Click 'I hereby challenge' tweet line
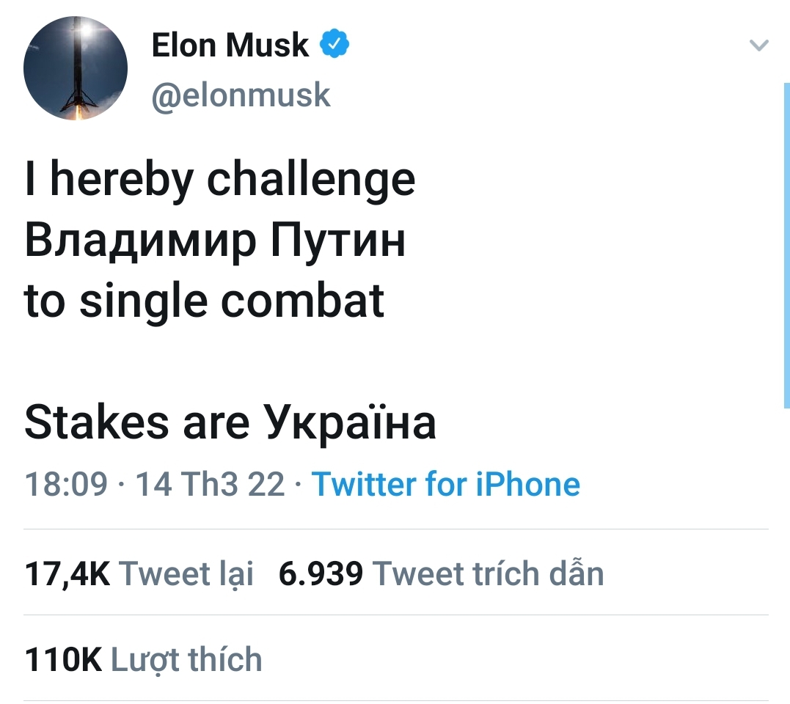Screen dimensions: 790x704 [x=219, y=177]
